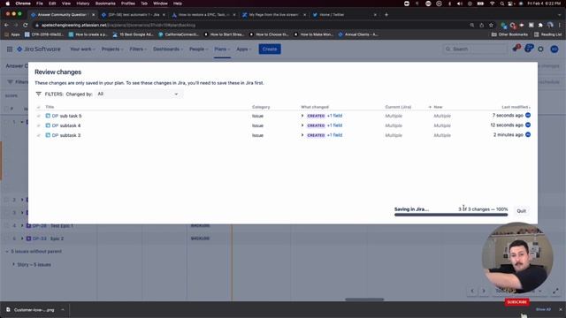This screenshot has width=566, height=318.
Task: Click the horizontal timeline scrollbar
Action: click(x=364, y=299)
